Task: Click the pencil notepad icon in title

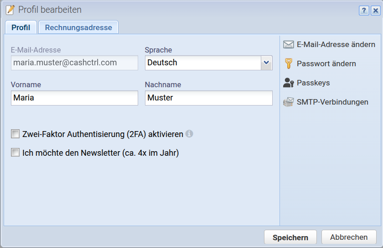Action: pyautogui.click(x=10, y=10)
